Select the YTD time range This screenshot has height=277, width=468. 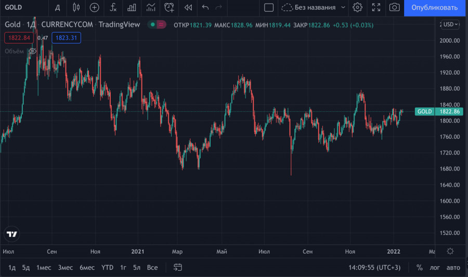107,268
